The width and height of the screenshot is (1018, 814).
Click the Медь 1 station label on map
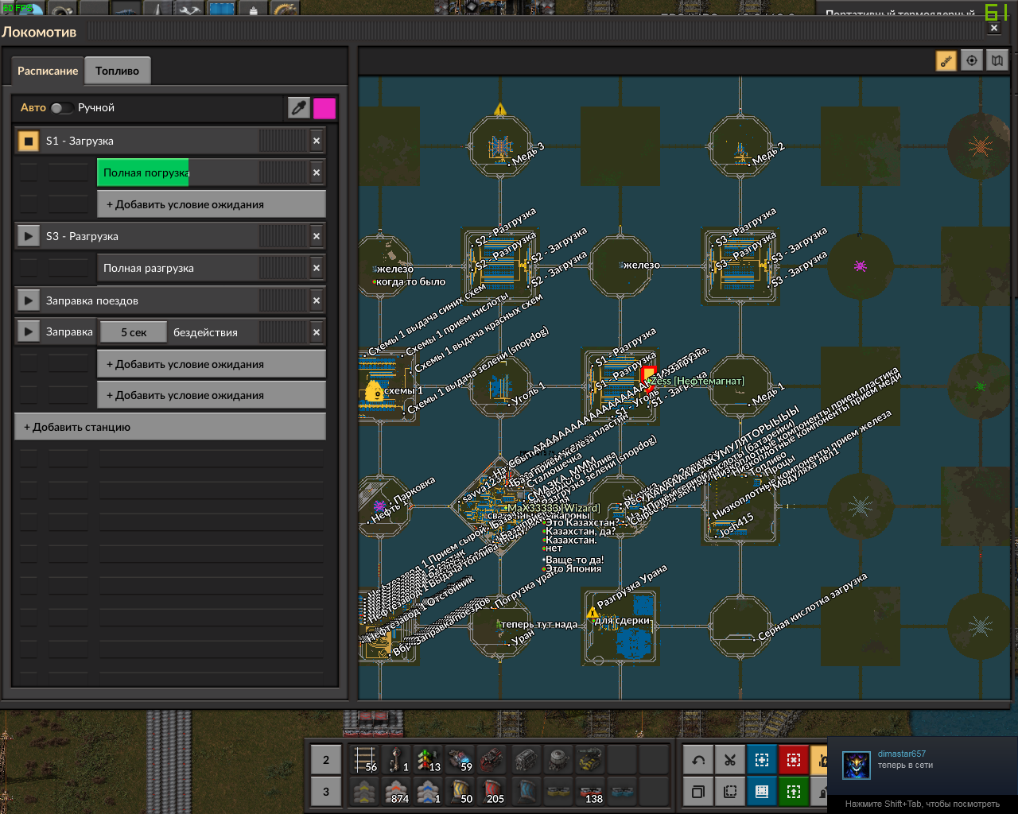pos(768,393)
